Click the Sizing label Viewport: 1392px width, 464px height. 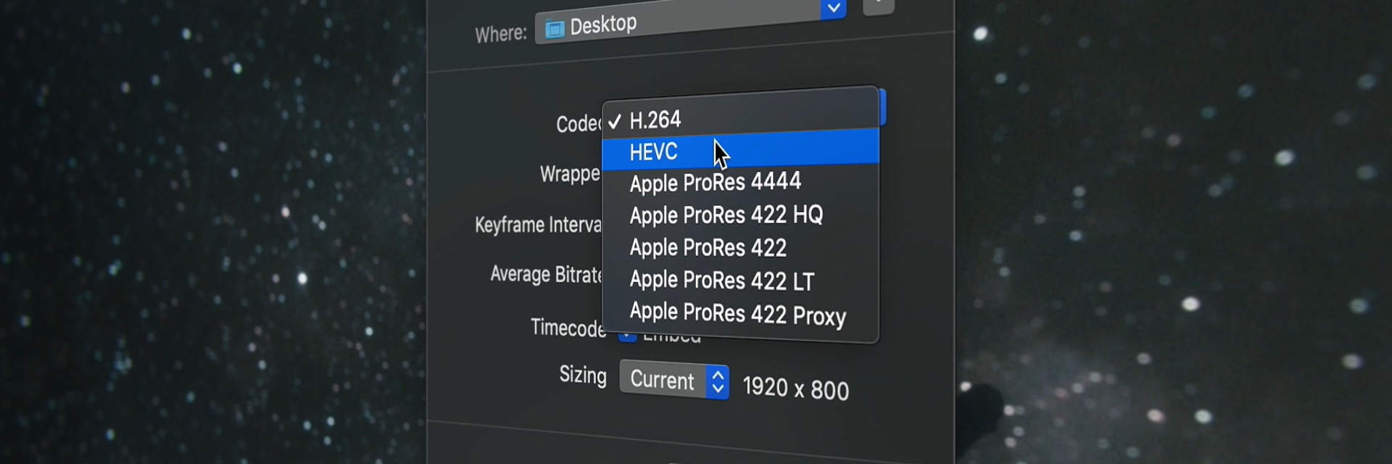[x=583, y=375]
